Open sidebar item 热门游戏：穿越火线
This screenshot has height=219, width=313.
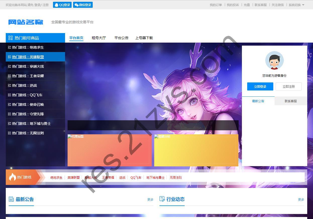click(x=35, y=66)
